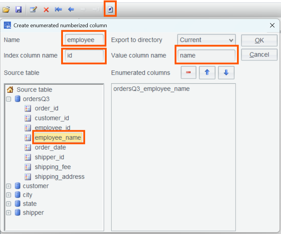Select ordersQ3_employee_name in Enumerated columns list

[151, 89]
